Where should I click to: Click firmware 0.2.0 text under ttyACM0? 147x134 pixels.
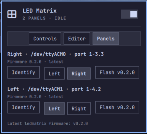(x=35, y=62)
